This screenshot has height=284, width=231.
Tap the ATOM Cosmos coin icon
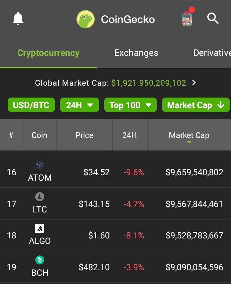pyautogui.click(x=40, y=165)
